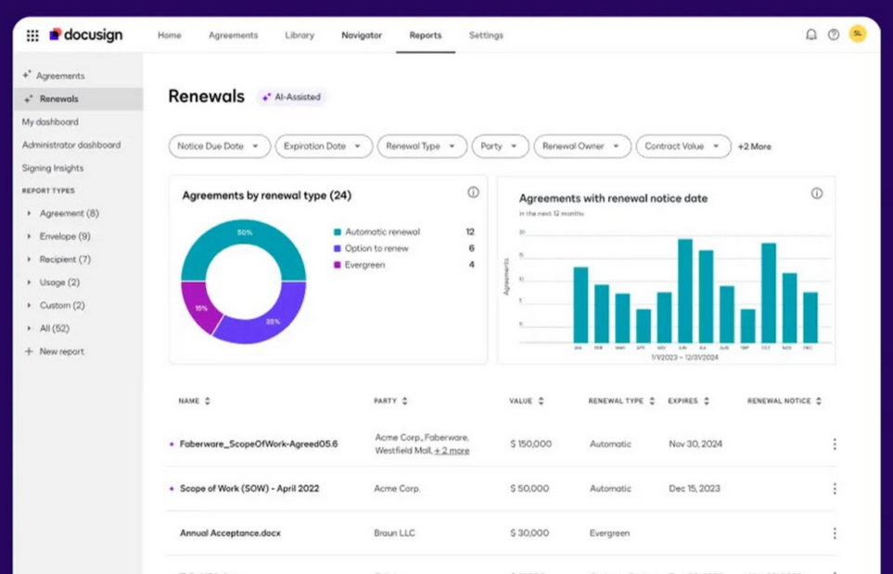Click the help question mark icon
The width and height of the screenshot is (893, 574).
[x=833, y=33]
